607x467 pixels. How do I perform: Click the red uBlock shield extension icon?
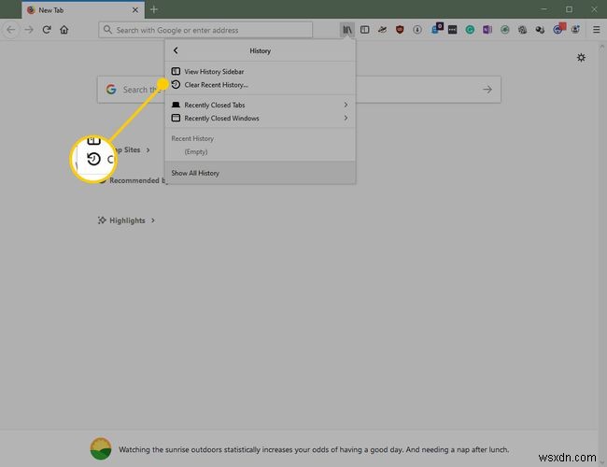coord(400,30)
